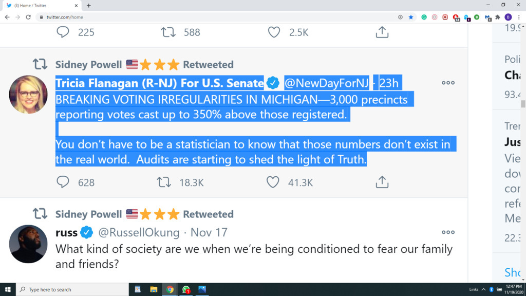This screenshot has height=296, width=526.
Task: Retweet the Michigan voting irregularities tweet
Action: click(164, 182)
